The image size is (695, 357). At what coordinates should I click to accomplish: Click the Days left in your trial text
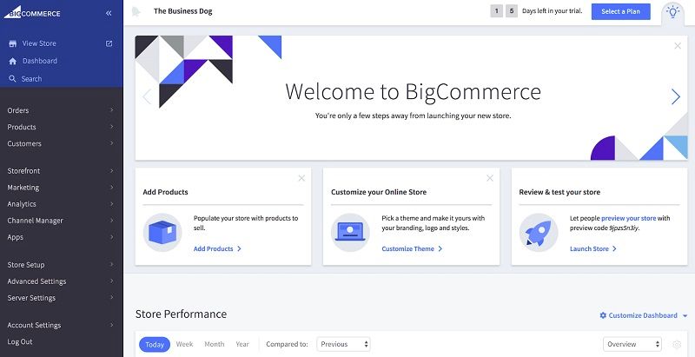pyautogui.click(x=553, y=11)
